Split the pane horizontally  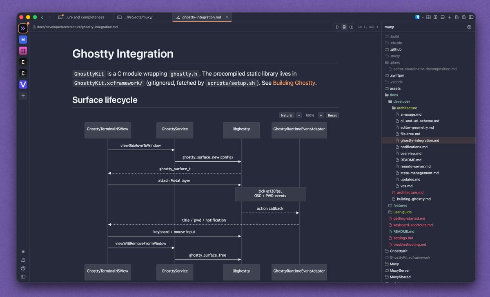click(x=443, y=17)
